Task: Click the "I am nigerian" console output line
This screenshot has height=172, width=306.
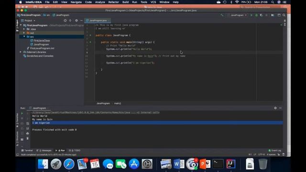Action: pos(41,123)
